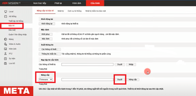
Task: Click the Video & Audio microphone icon
Action: pos(5,44)
